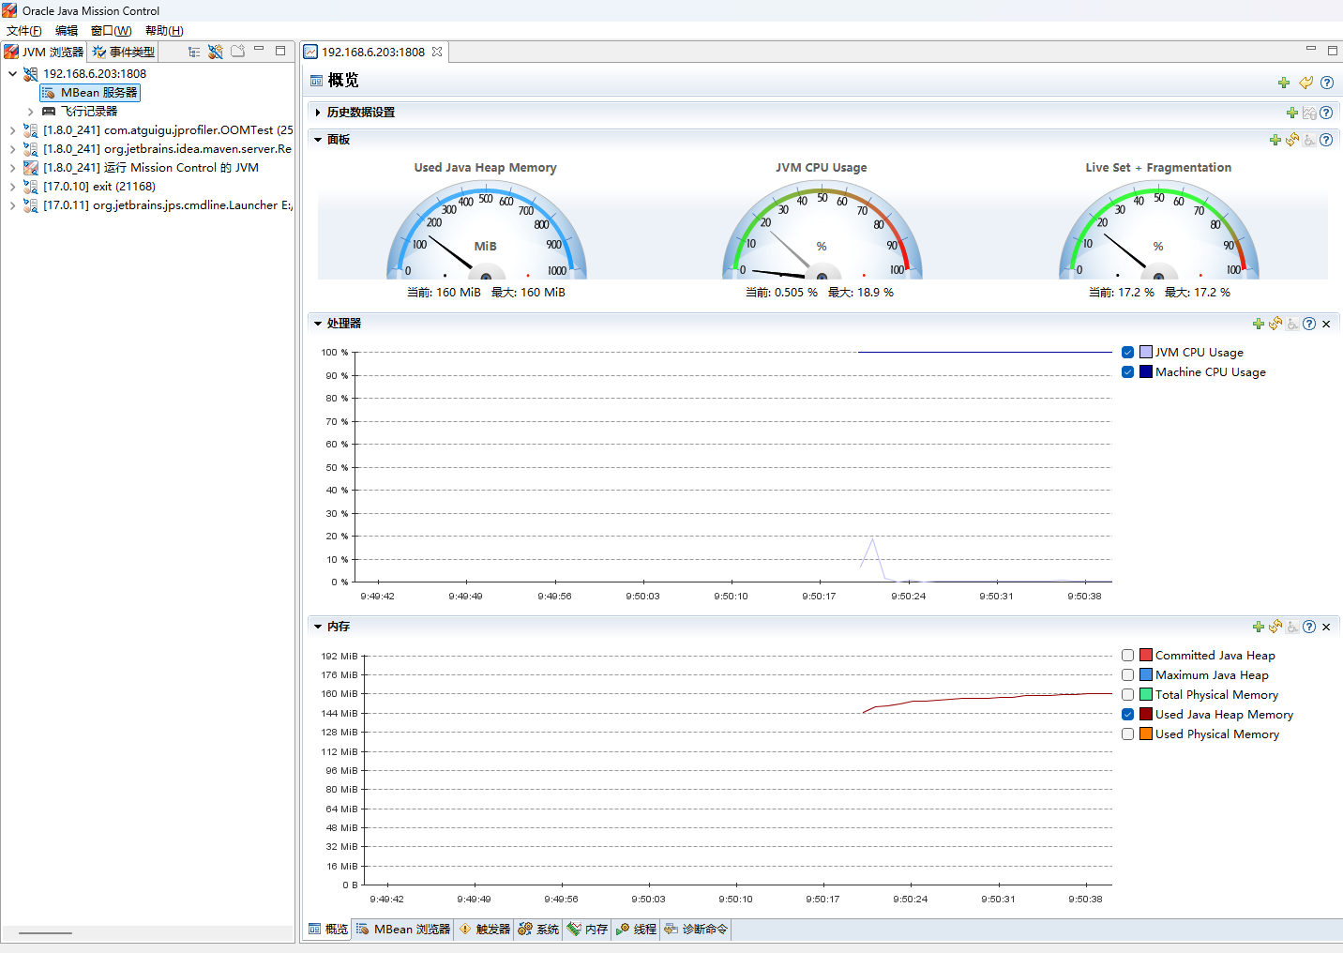Collapse the 192.168.6.203:1808 connection node
The height and width of the screenshot is (953, 1343).
(12, 73)
